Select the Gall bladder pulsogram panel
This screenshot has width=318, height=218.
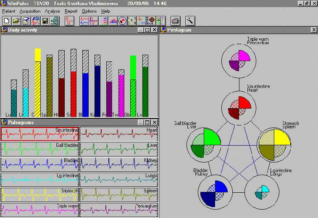tap(40, 149)
